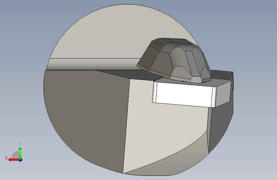Click the red X axis arrow
Screen dimensions: 277x180
click(x=14, y=160)
